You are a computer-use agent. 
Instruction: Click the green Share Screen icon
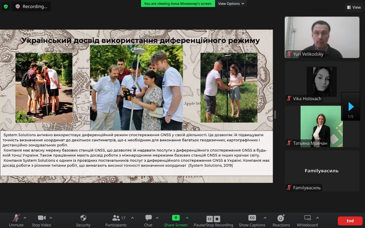click(x=176, y=218)
